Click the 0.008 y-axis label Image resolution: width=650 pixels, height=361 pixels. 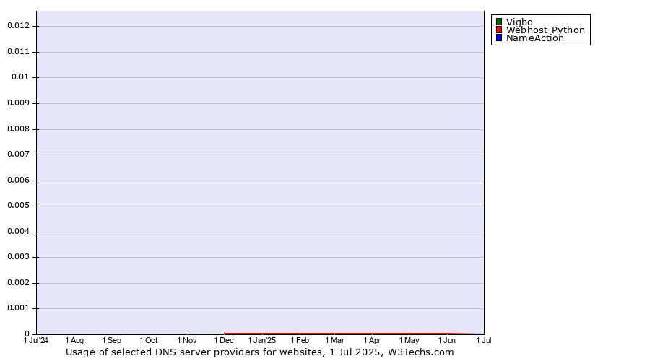coord(19,129)
